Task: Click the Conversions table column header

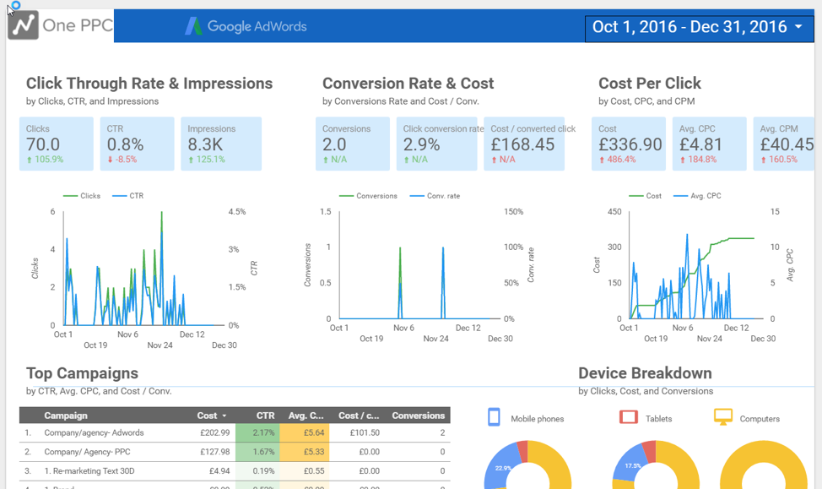Action: [x=418, y=416]
